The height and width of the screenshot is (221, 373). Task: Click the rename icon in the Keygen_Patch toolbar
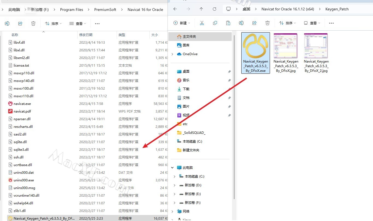[241, 23]
